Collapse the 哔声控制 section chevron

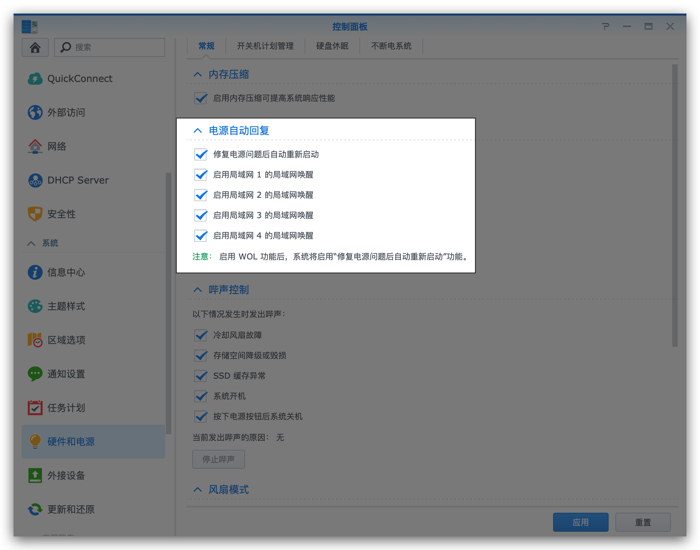pos(198,290)
